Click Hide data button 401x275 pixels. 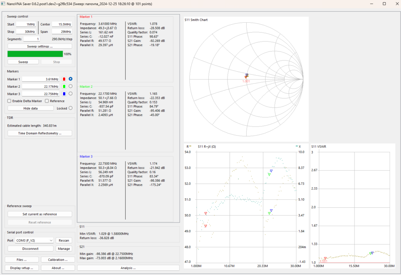[x=31, y=108]
